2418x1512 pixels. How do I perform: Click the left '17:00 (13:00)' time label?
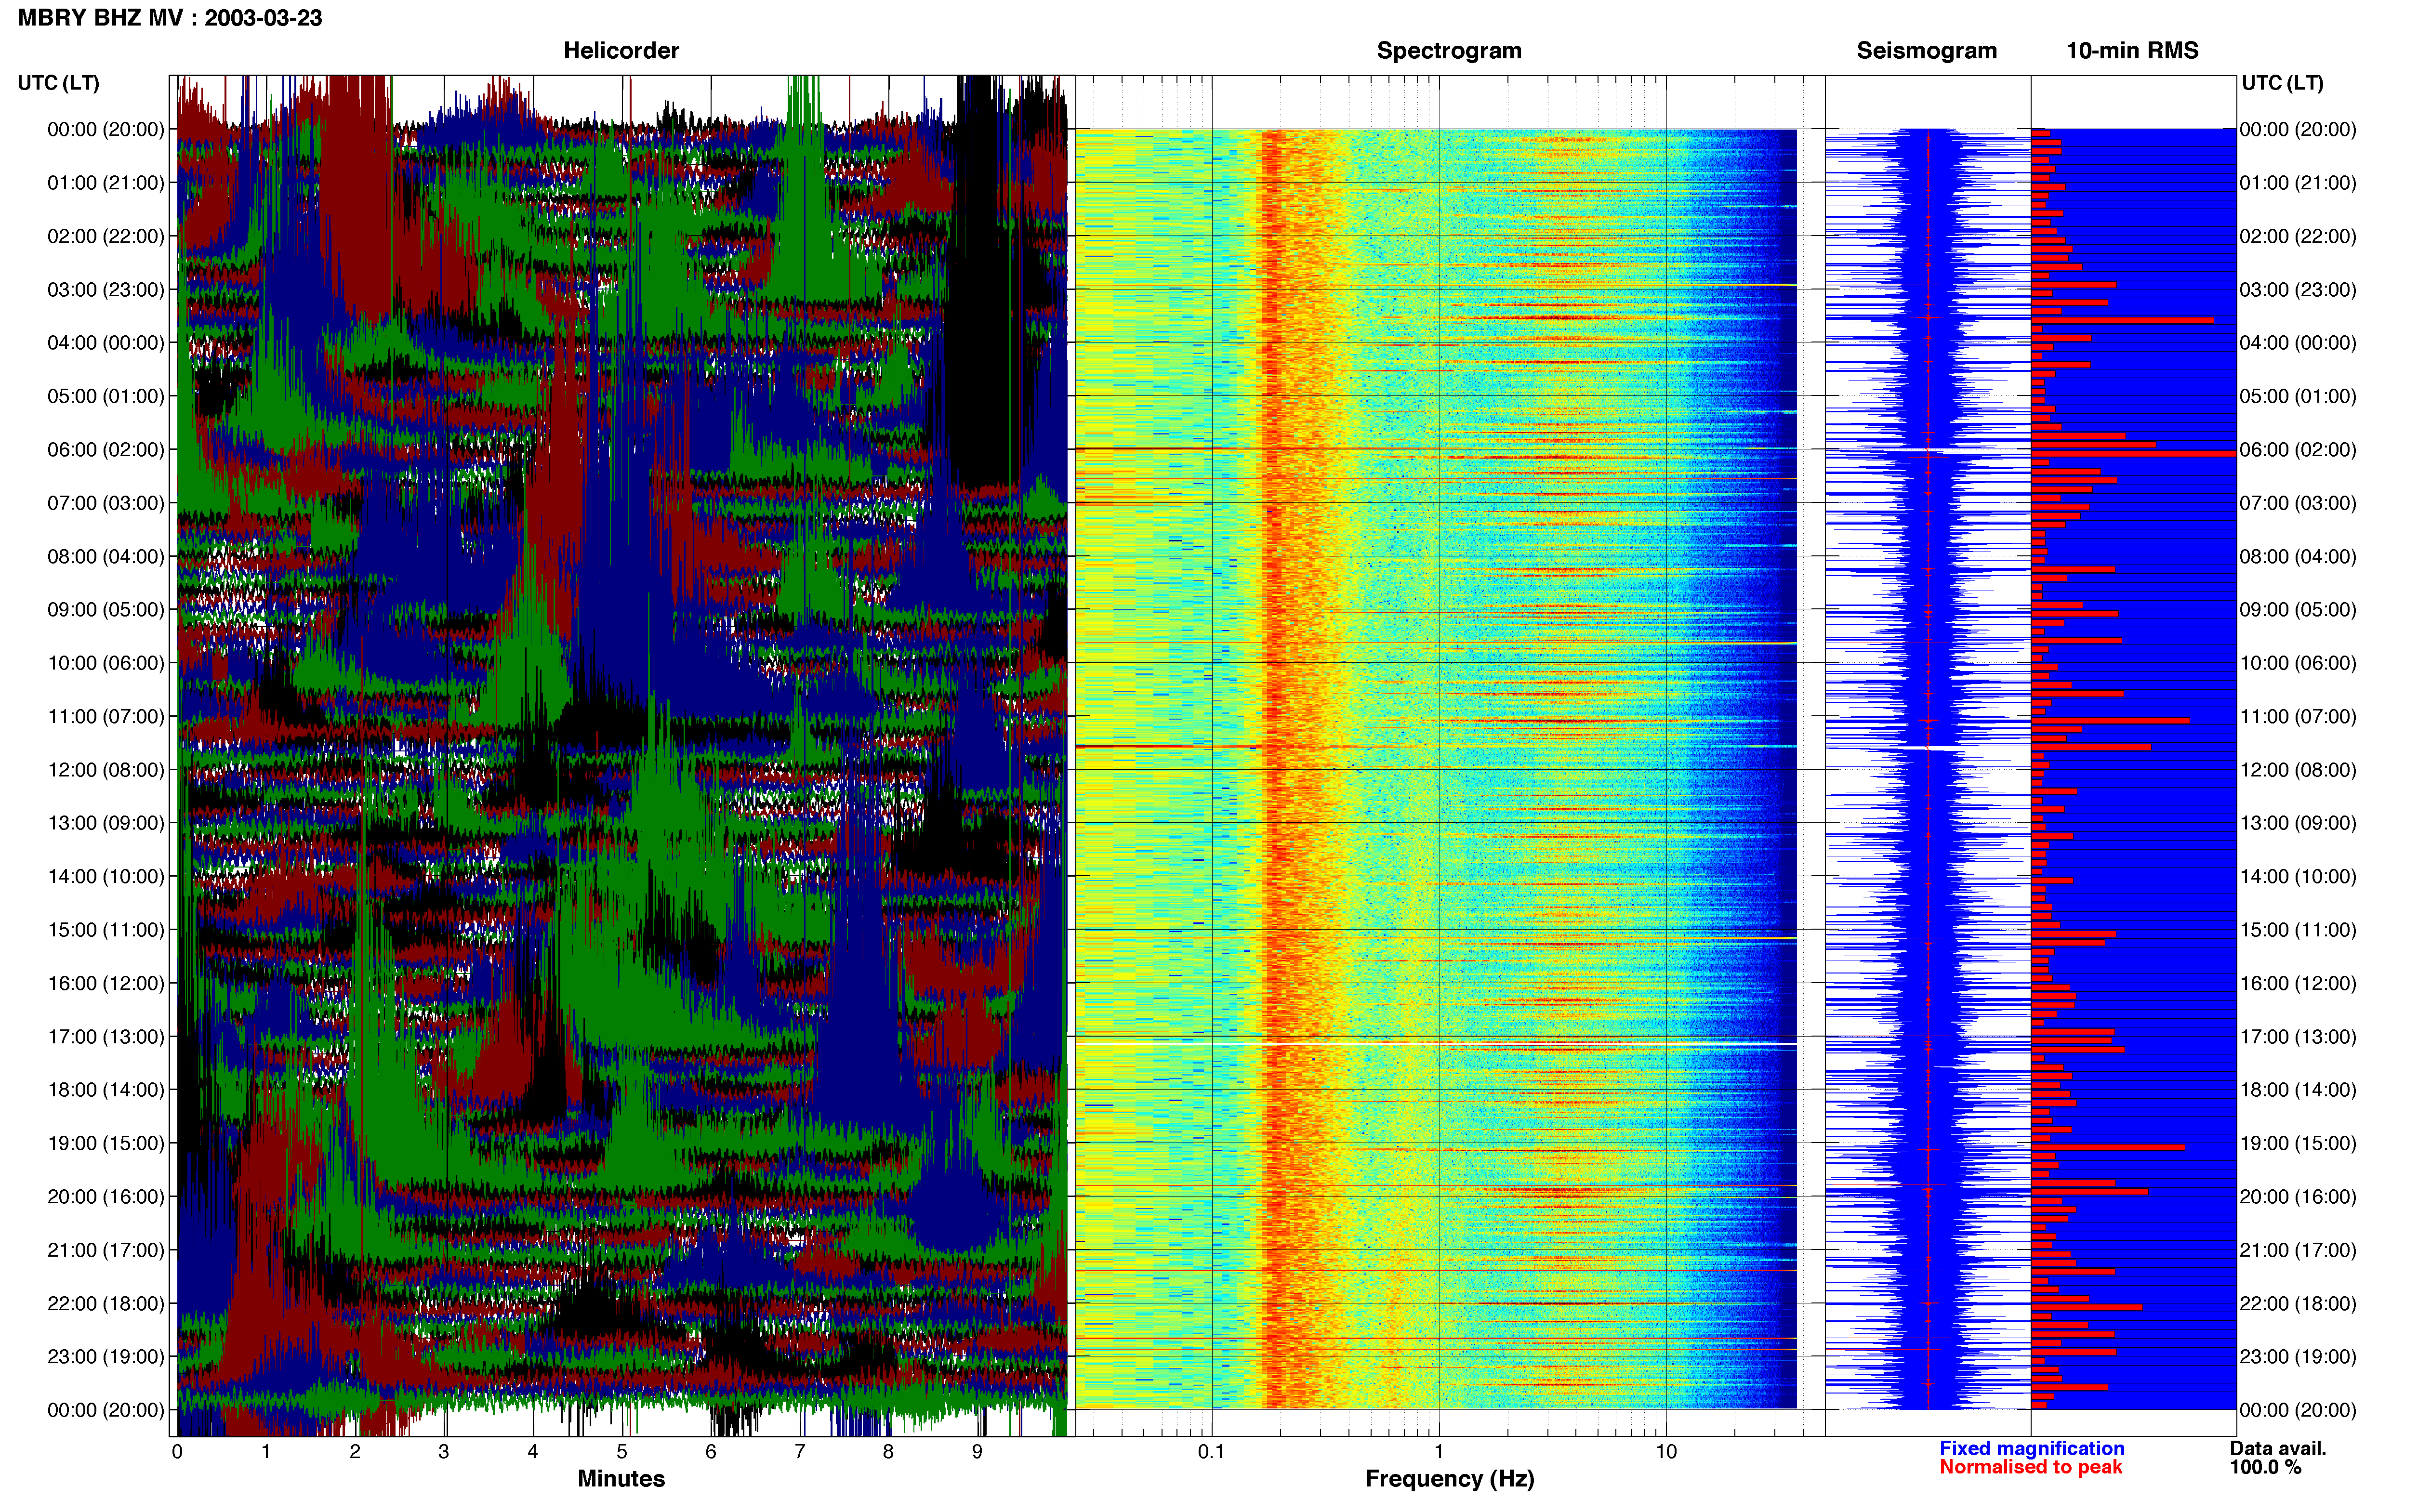[106, 1037]
